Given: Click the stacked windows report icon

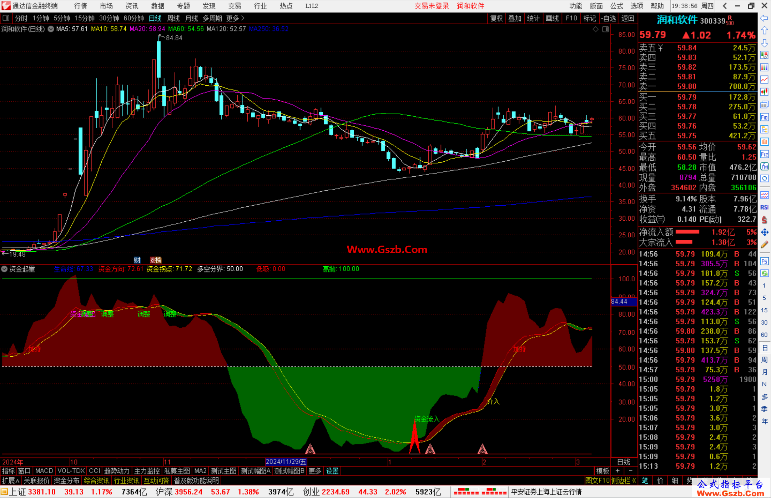Looking at the screenshot, I should [764, 105].
